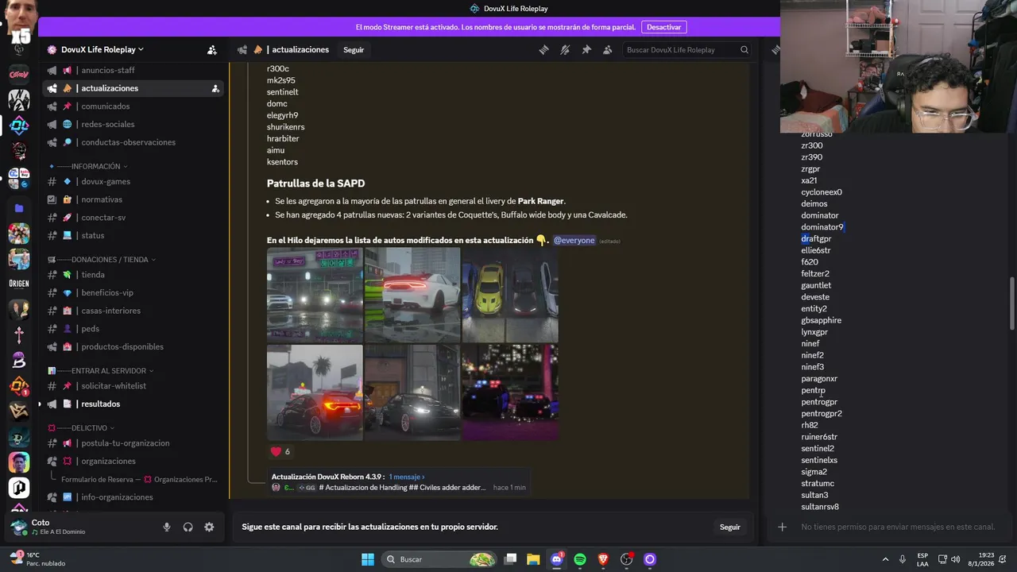The height and width of the screenshot is (572, 1017).
Task: Open the Task View taskbar icon
Action: click(x=511, y=559)
